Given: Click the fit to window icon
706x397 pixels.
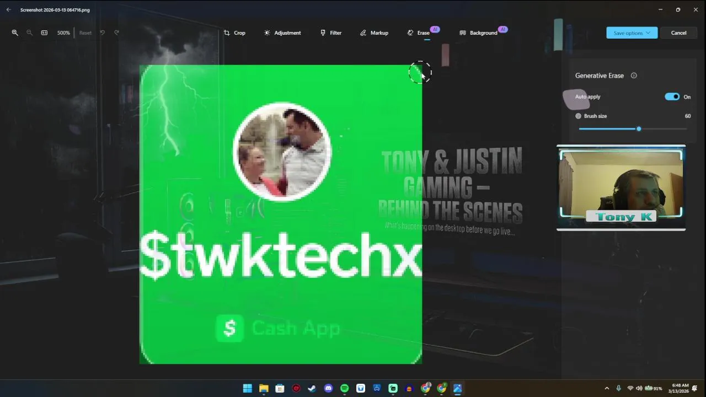Looking at the screenshot, I should [44, 33].
